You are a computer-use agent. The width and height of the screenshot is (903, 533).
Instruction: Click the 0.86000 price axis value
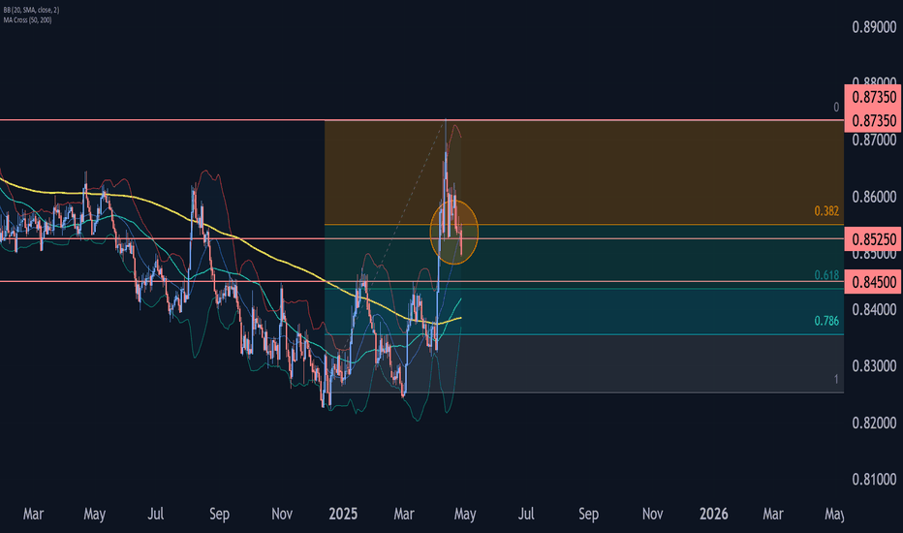[x=874, y=197]
